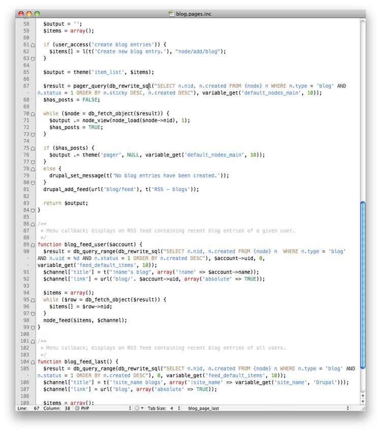Click line number 90 in the gutter

tap(26, 251)
